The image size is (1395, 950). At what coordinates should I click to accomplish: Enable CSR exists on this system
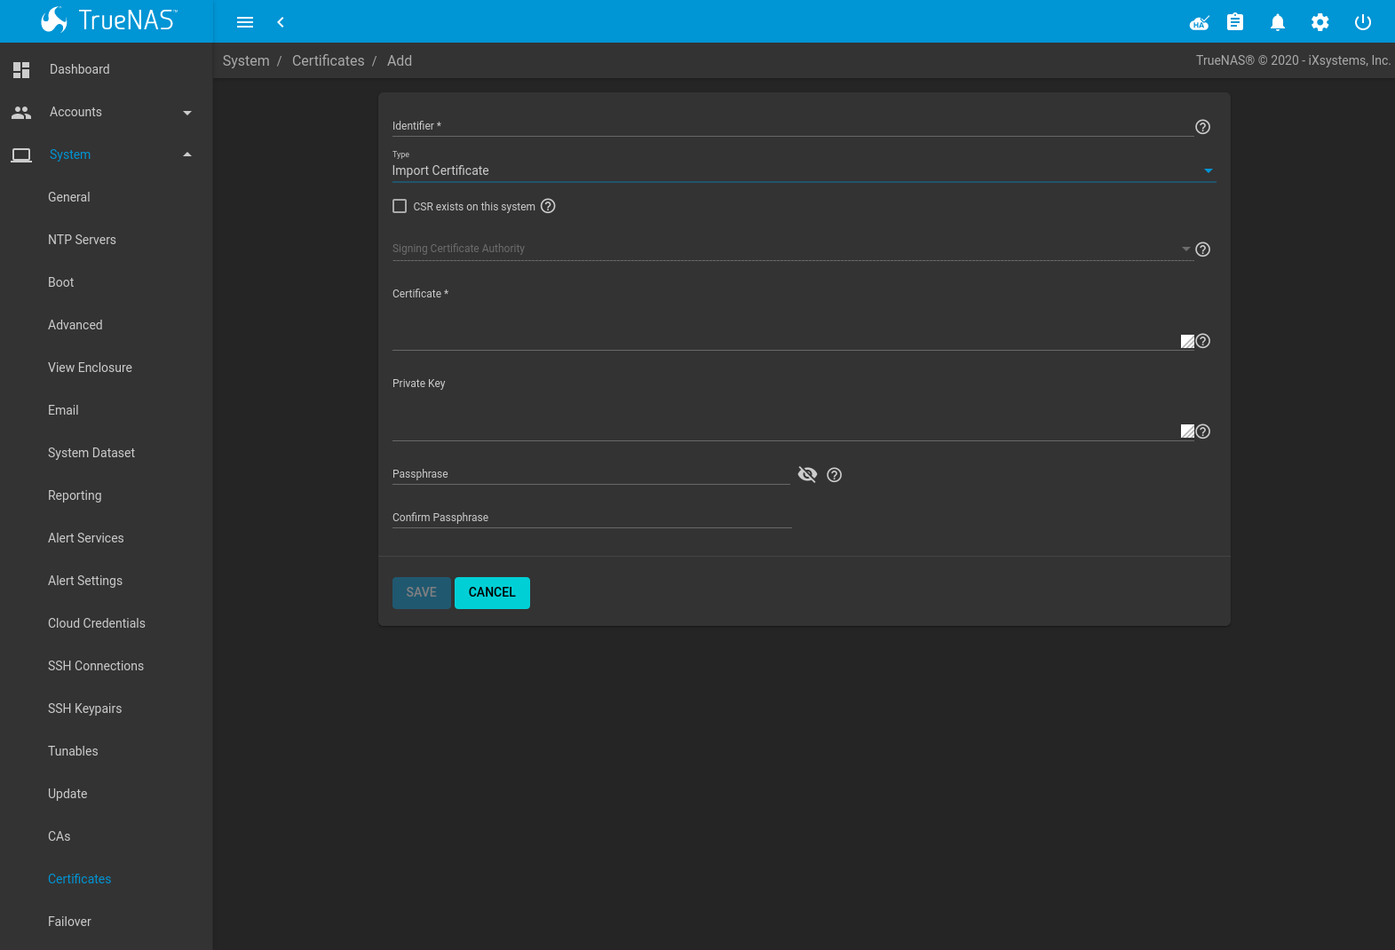400,206
